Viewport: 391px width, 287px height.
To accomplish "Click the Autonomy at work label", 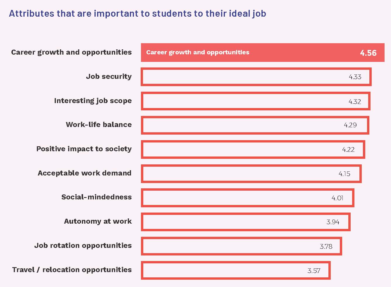I will pyautogui.click(x=98, y=221).
